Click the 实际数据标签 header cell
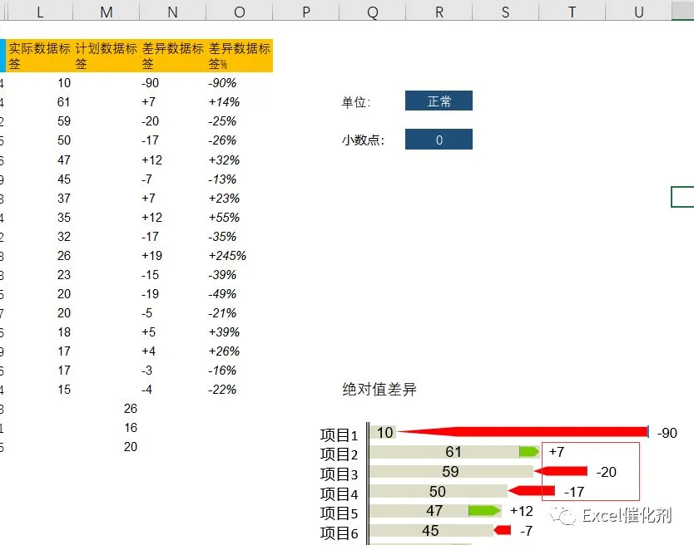Screen dimensions: 694x545 click(x=40, y=56)
